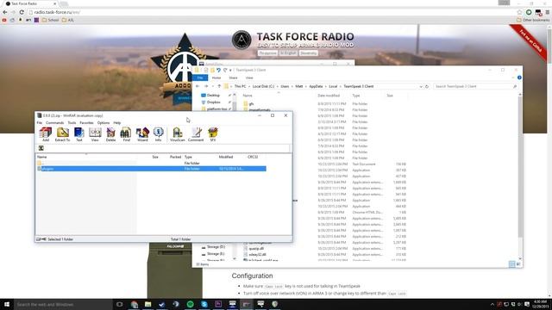The width and height of the screenshot is (552, 310).
Task: Click the Chrome back button
Action: click(5, 12)
